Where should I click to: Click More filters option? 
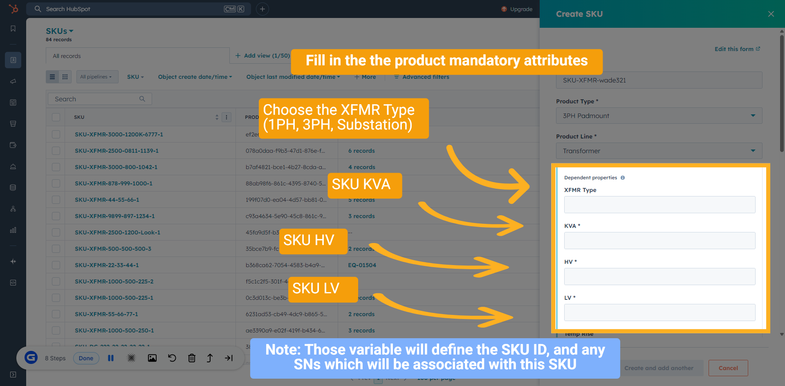365,77
